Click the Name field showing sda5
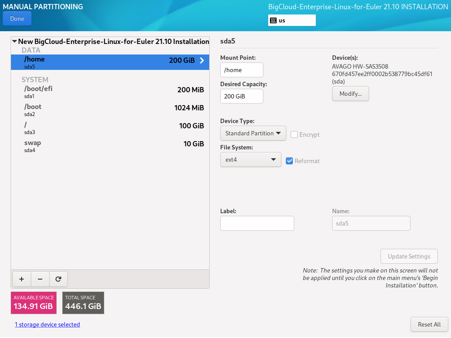This screenshot has height=338, width=451. point(371,223)
